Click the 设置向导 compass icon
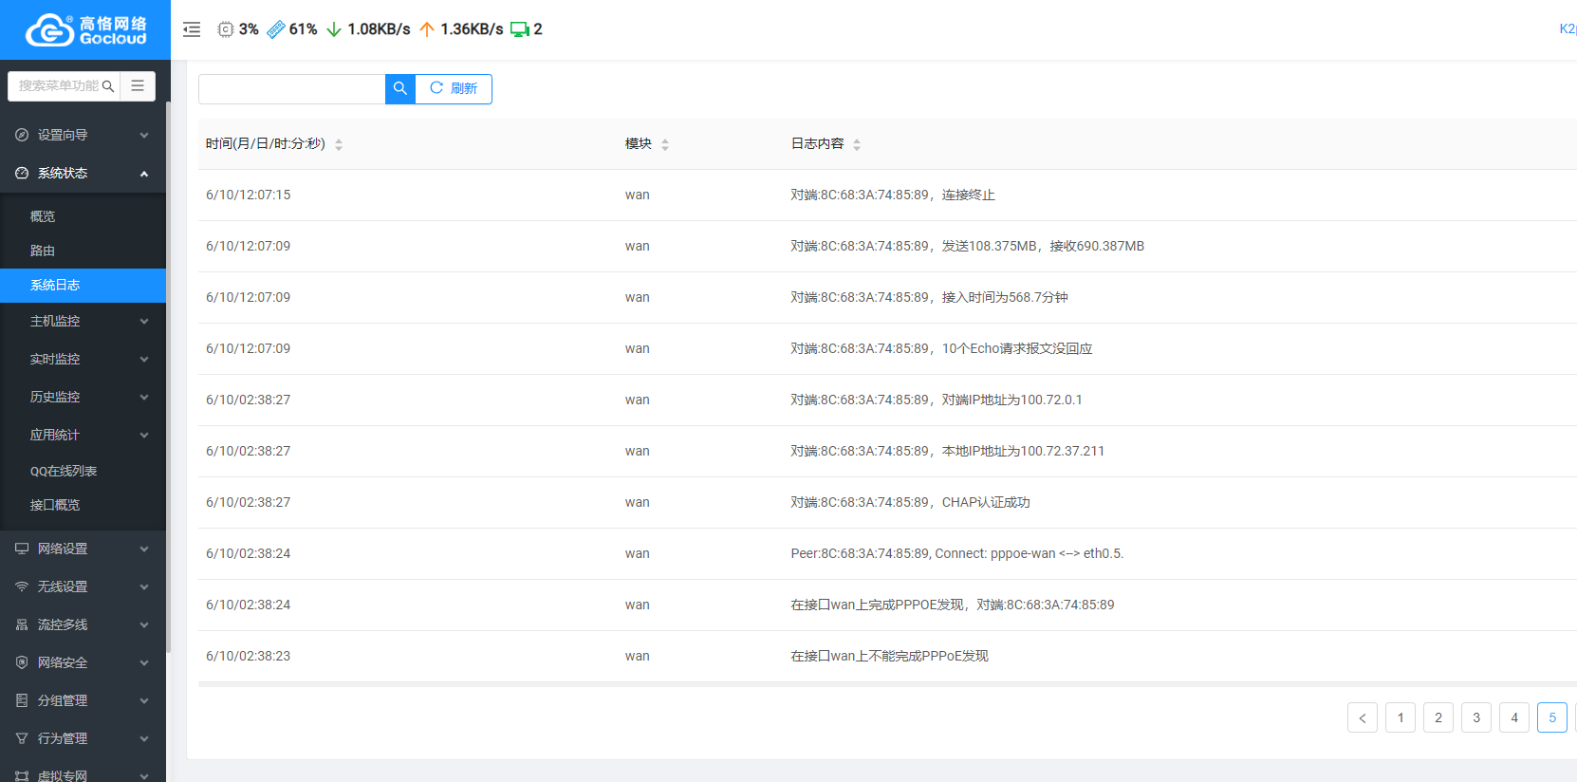Viewport: 1577px width, 782px height. click(x=22, y=135)
